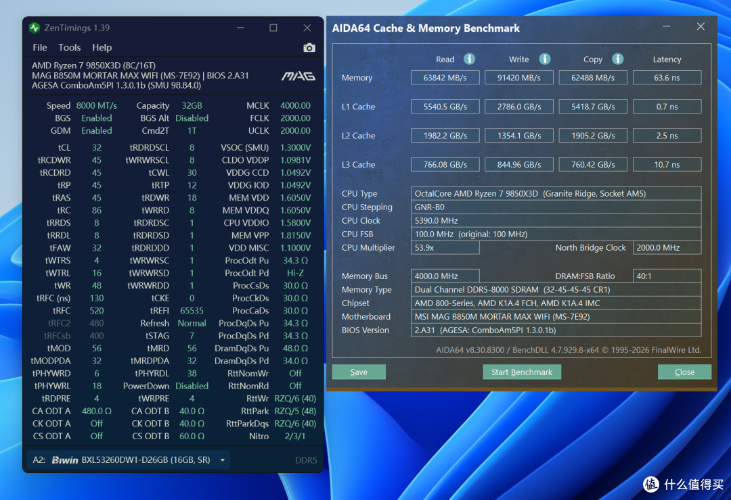The image size is (731, 500).
Task: Click the AGESA ComboAm5PI header line in ZenTimings
Action: [x=116, y=85]
